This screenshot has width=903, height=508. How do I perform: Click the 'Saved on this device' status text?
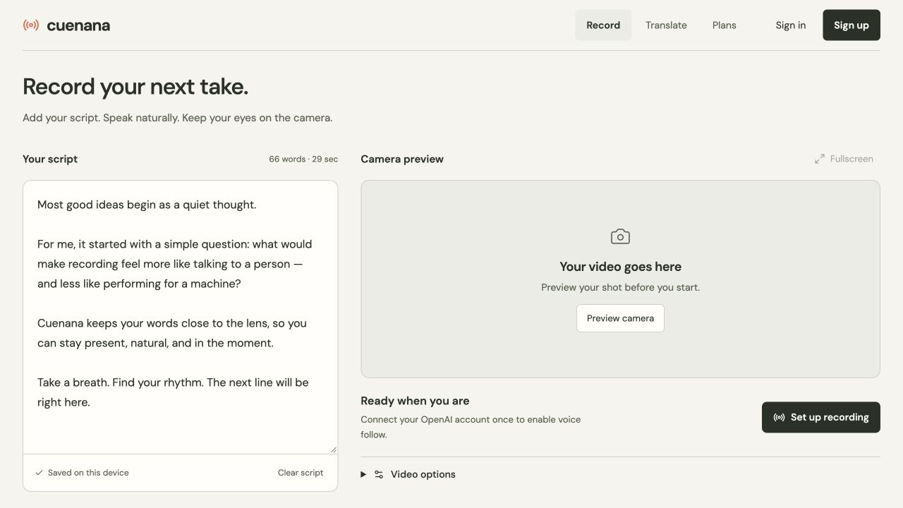coord(88,473)
